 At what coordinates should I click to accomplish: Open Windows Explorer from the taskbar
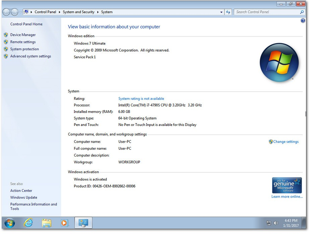pos(47,223)
